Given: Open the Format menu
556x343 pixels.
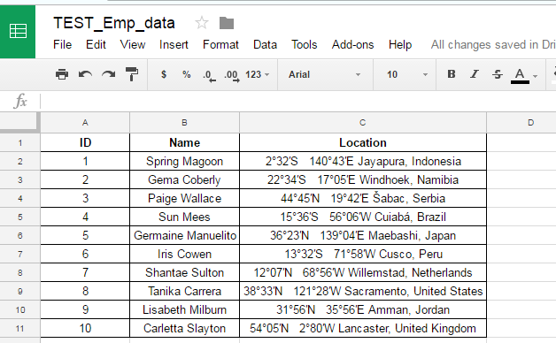Looking at the screenshot, I should pos(220,44).
